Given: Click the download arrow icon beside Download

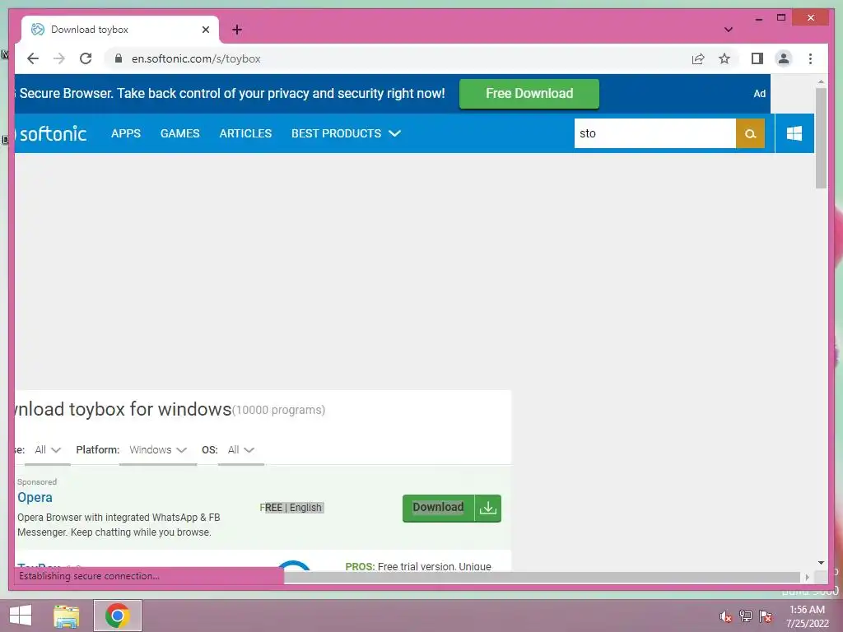Looking at the screenshot, I should [487, 508].
